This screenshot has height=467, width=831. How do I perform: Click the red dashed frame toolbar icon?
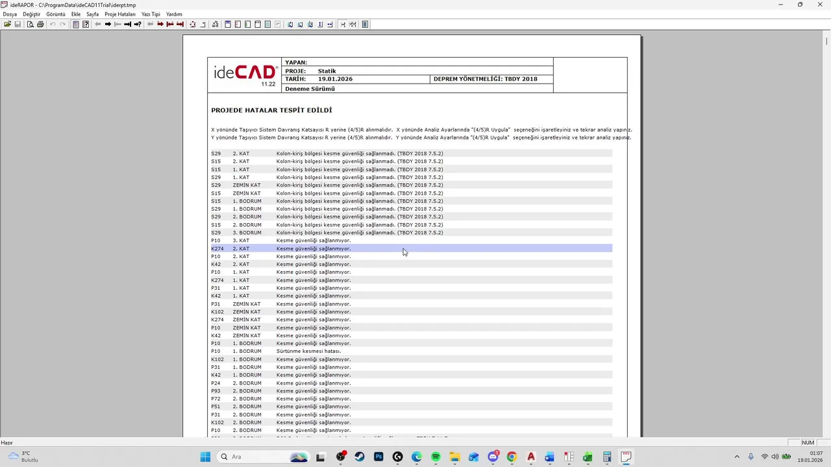click(192, 24)
